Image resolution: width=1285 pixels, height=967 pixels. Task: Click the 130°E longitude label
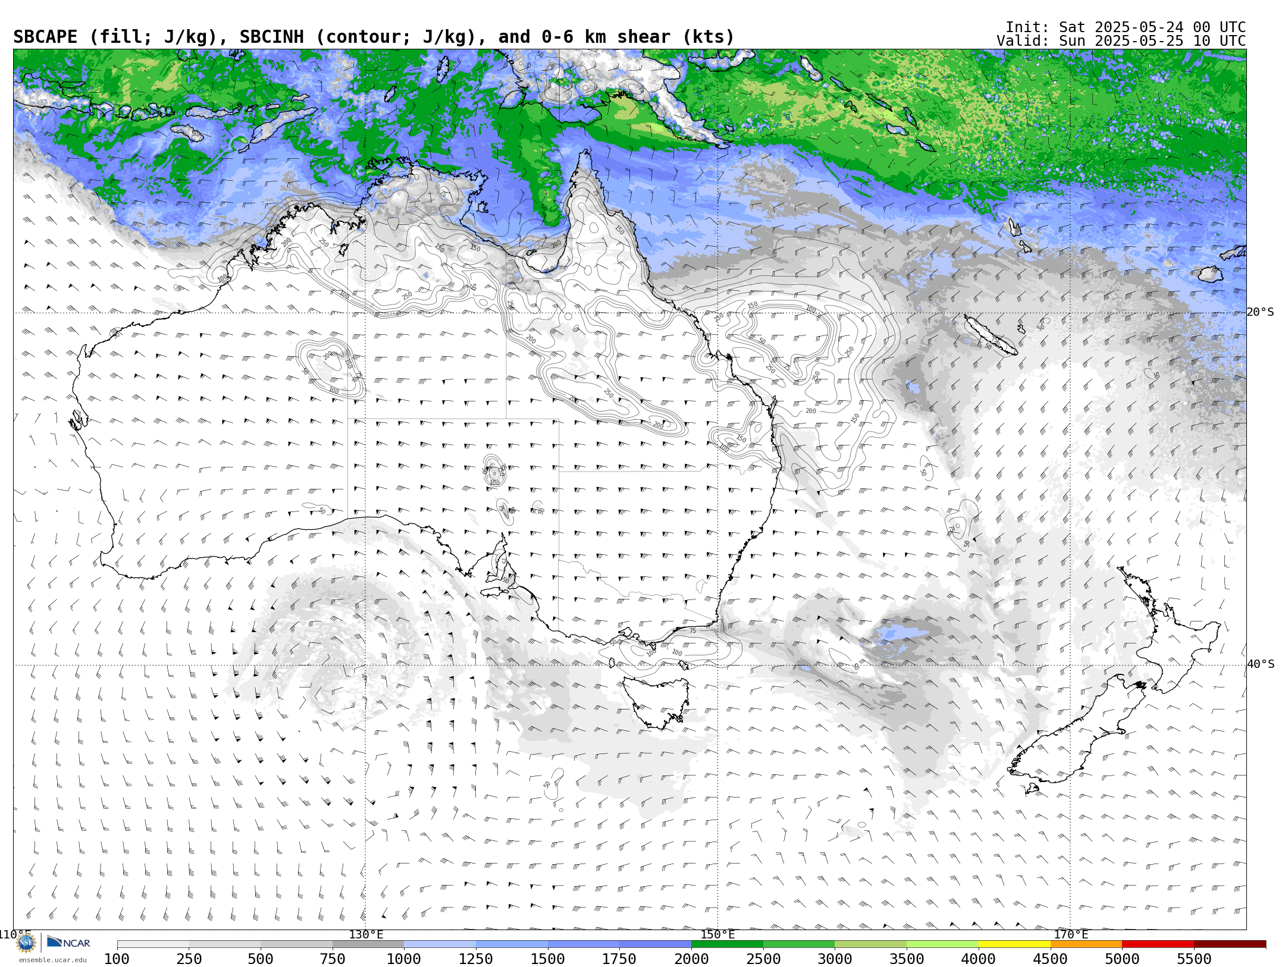(366, 934)
